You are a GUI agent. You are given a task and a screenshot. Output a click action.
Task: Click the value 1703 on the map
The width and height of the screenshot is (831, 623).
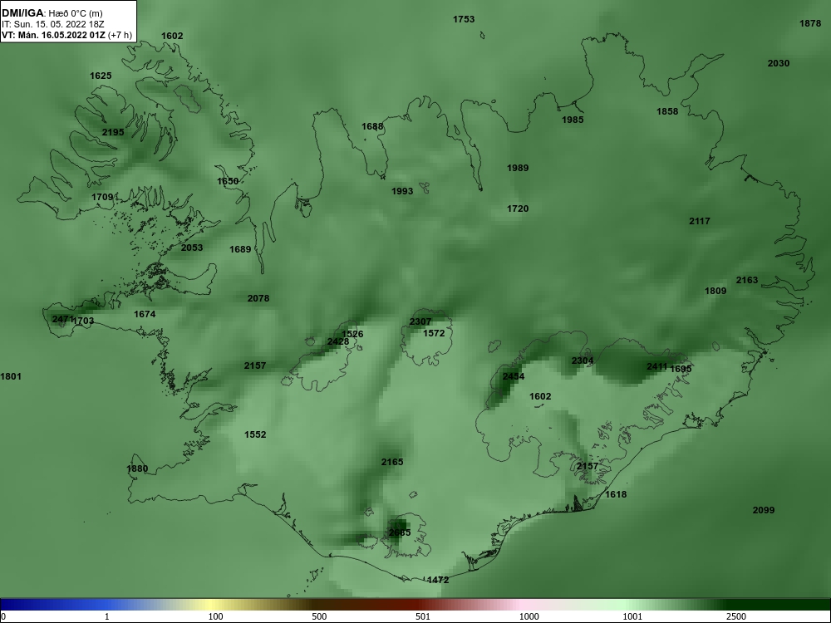(x=84, y=321)
